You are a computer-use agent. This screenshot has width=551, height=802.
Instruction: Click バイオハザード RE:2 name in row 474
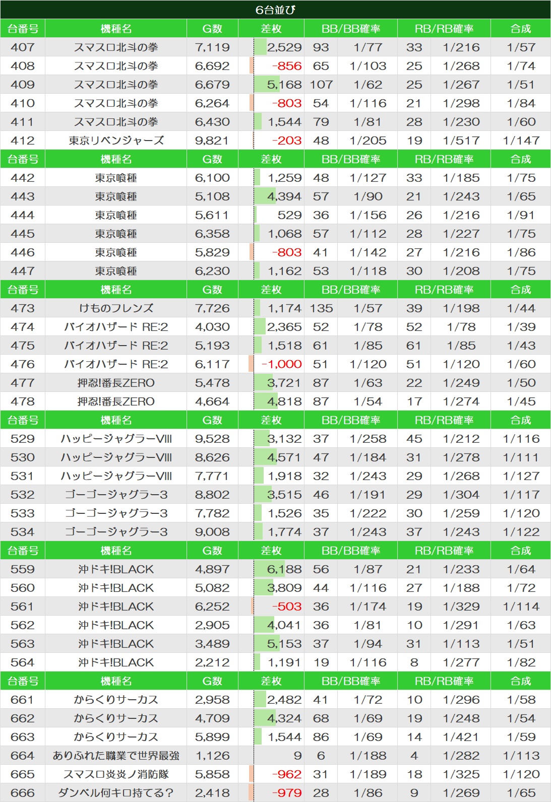point(116,327)
